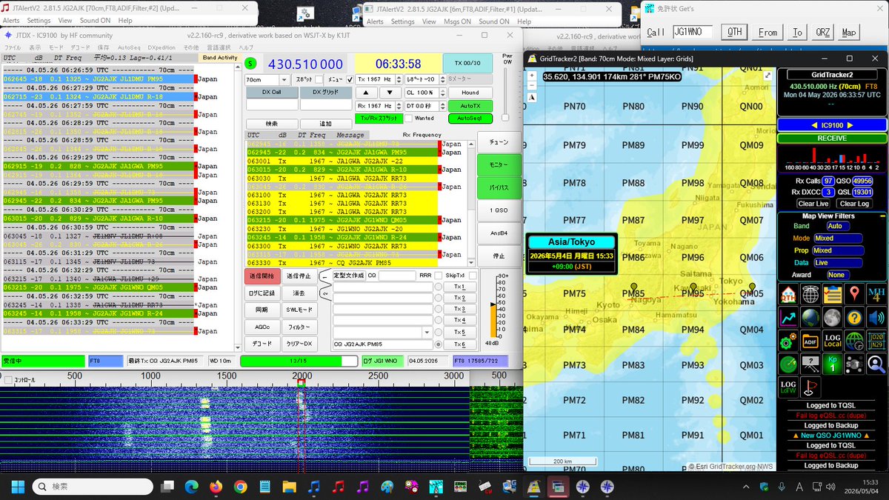Click the ログに記録 log QSO button
This screenshot has height=500, width=889.
262,293
